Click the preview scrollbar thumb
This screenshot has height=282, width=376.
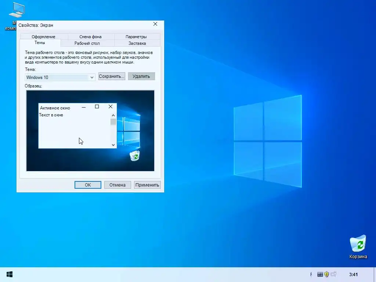pos(113,122)
